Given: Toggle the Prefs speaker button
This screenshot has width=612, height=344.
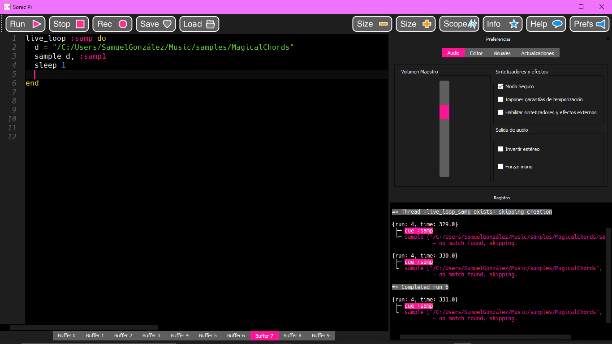Looking at the screenshot, I should 590,24.
